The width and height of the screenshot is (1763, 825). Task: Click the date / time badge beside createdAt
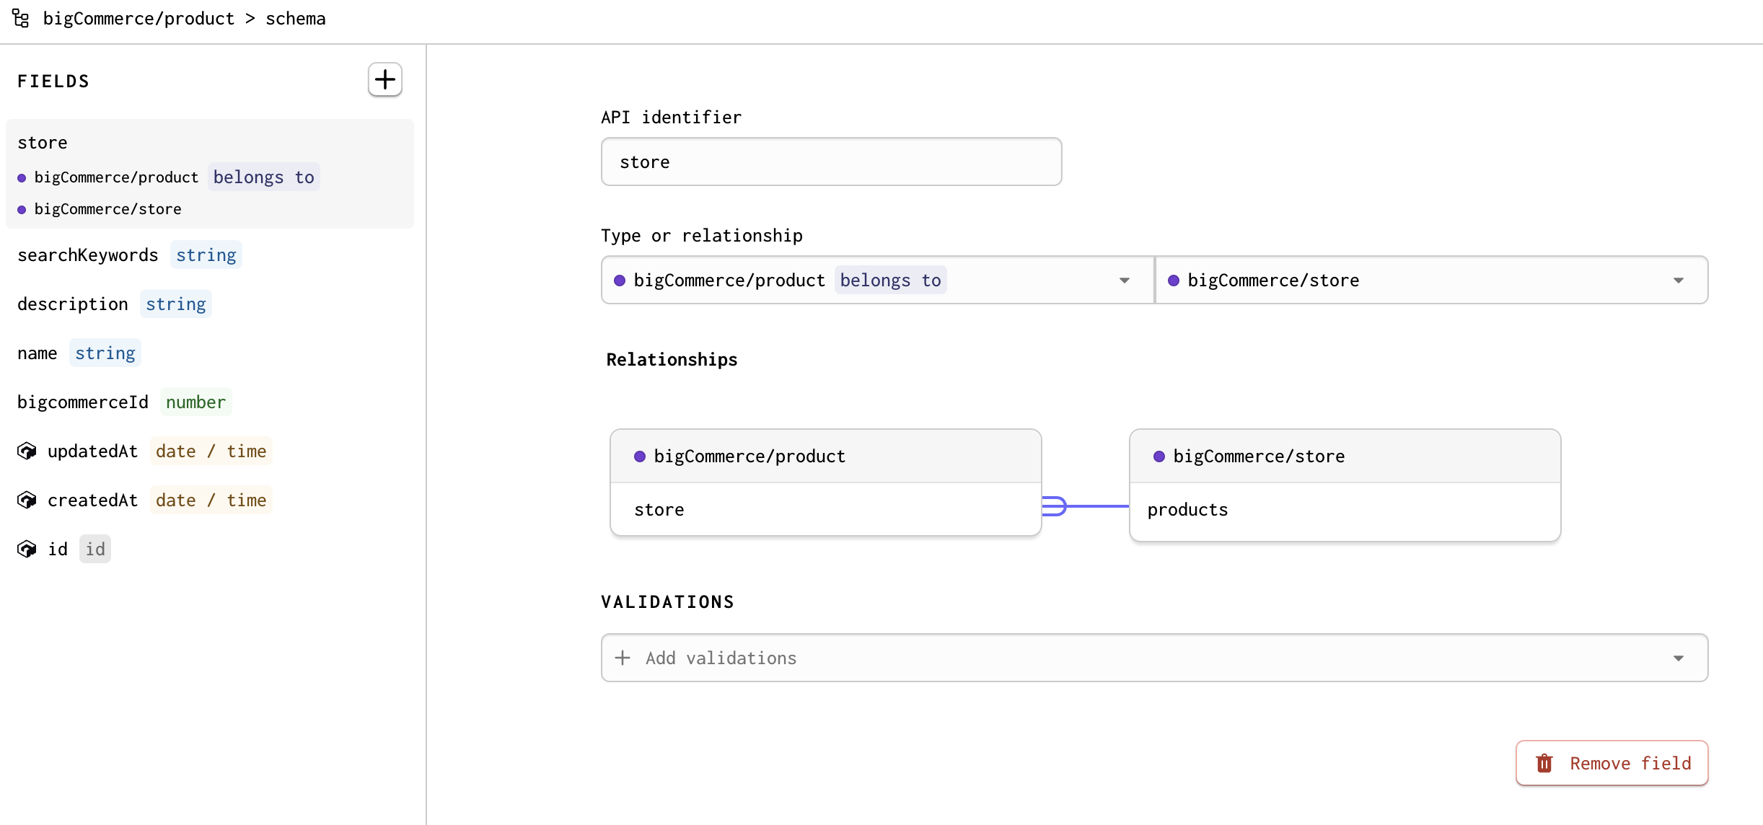point(211,500)
